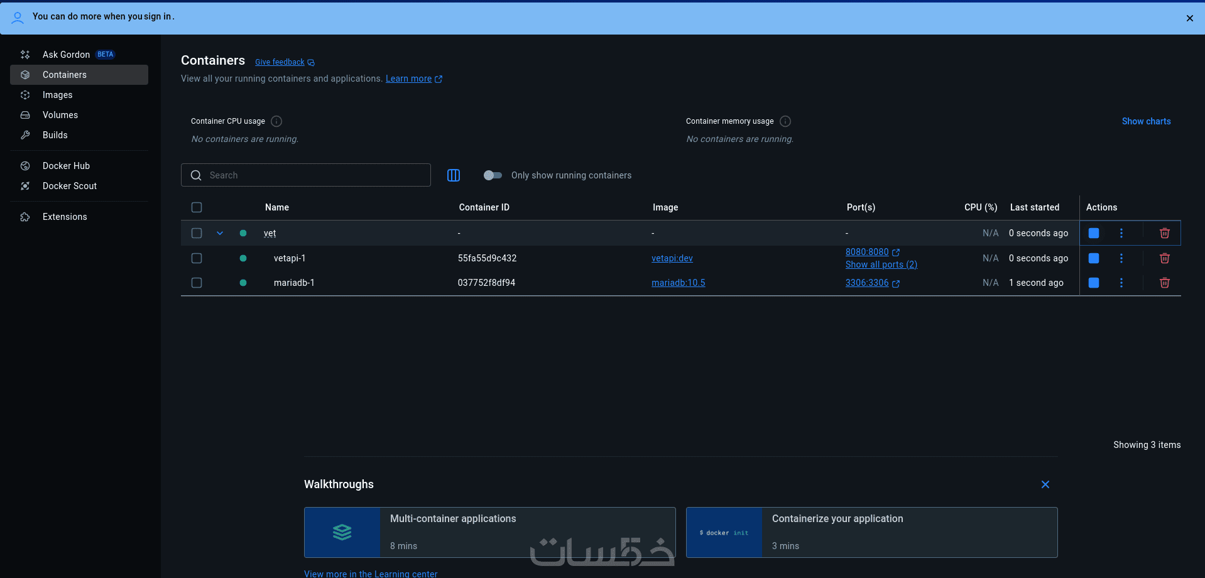Check the vetapi-1 row checkbox
Viewport: 1205px width, 578px height.
[197, 258]
